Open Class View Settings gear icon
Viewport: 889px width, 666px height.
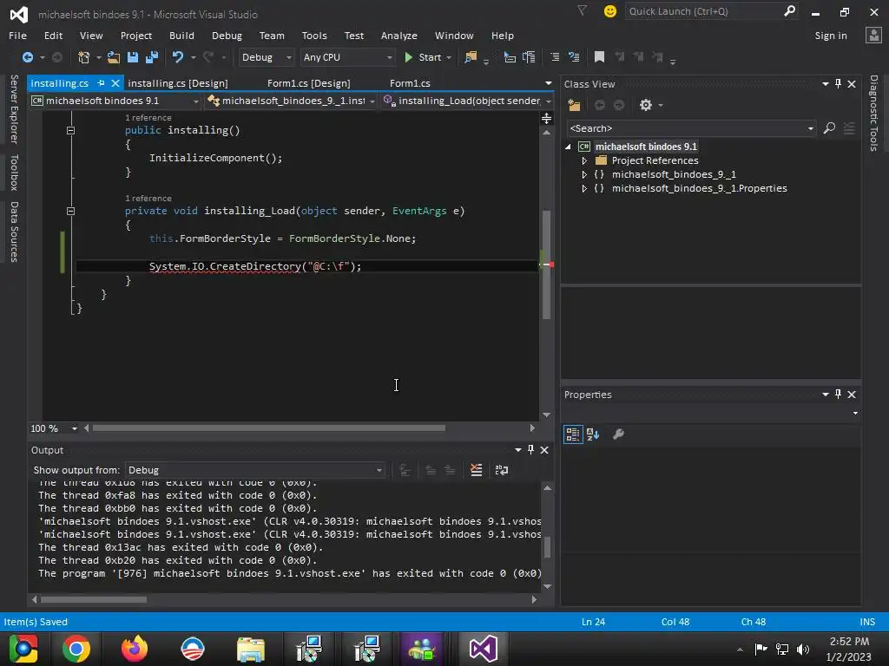646,105
